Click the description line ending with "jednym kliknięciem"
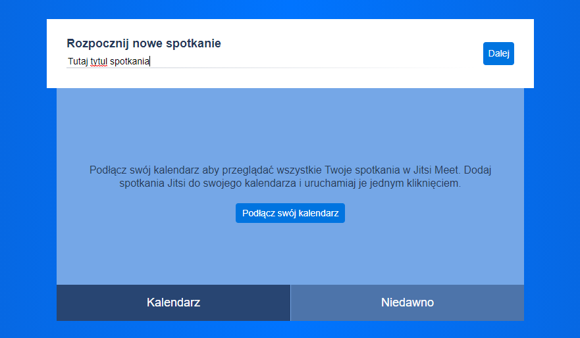This screenshot has height=338, width=580. click(x=290, y=183)
